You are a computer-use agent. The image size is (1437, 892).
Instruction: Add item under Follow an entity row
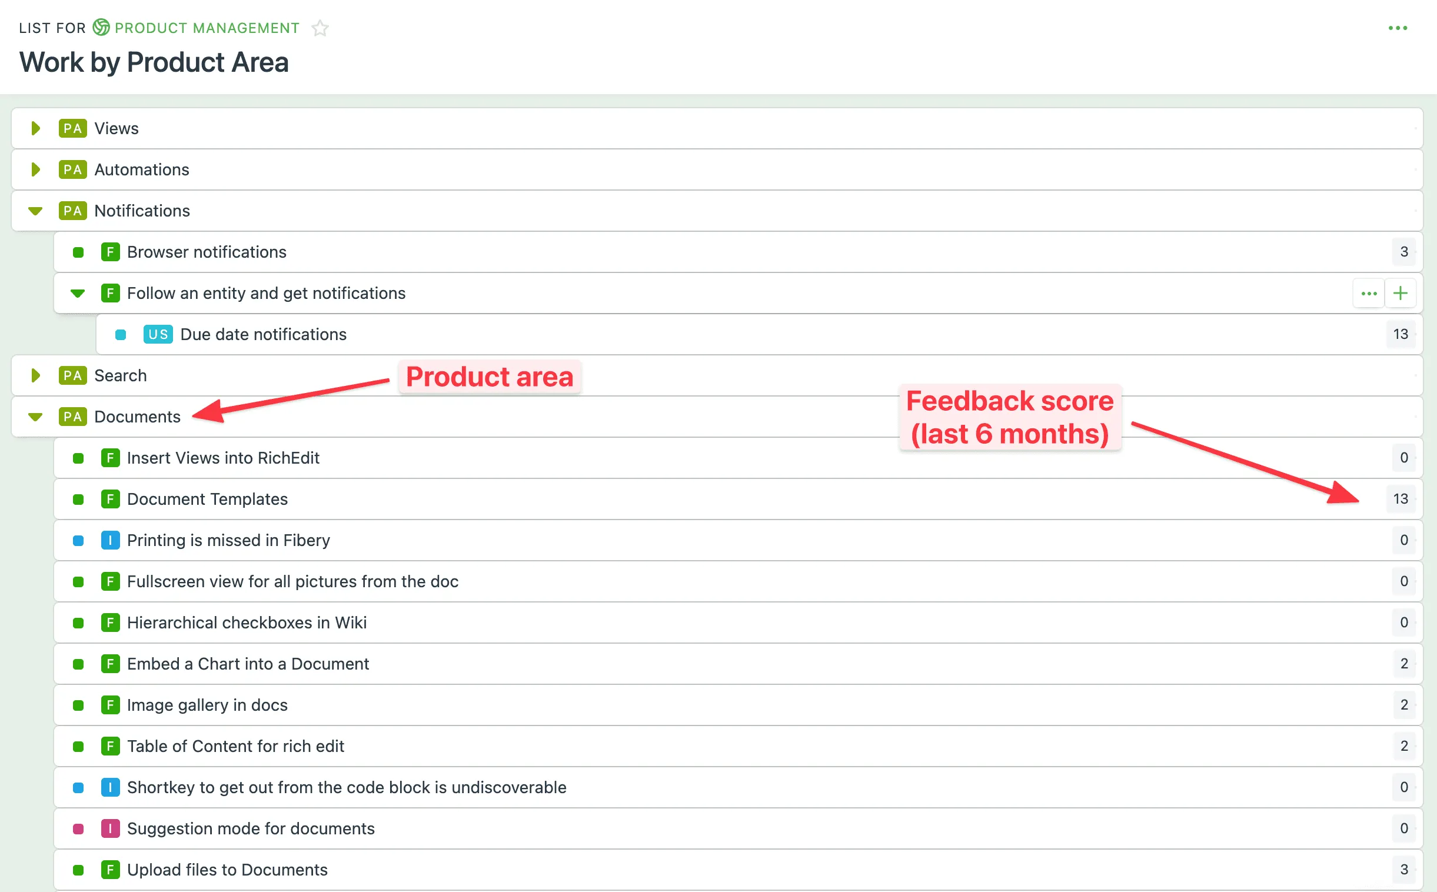pos(1401,293)
